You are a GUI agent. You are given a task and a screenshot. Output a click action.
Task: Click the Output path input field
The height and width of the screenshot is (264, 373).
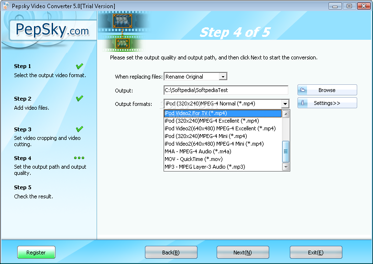point(226,90)
